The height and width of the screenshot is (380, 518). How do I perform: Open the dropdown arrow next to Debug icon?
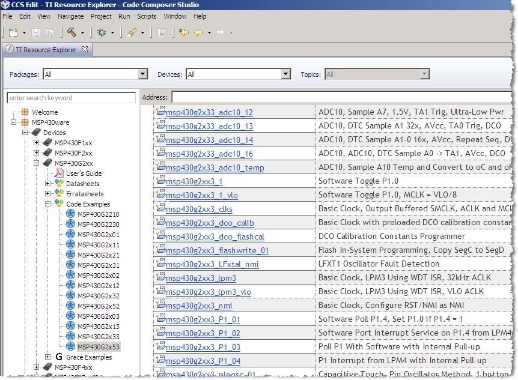point(112,32)
